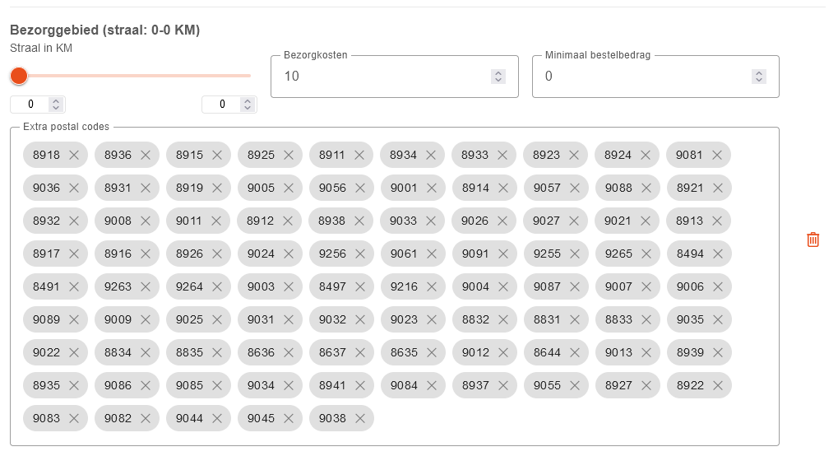Remove postal code 8918 chip
Screen dimensions: 838x456
coord(74,156)
